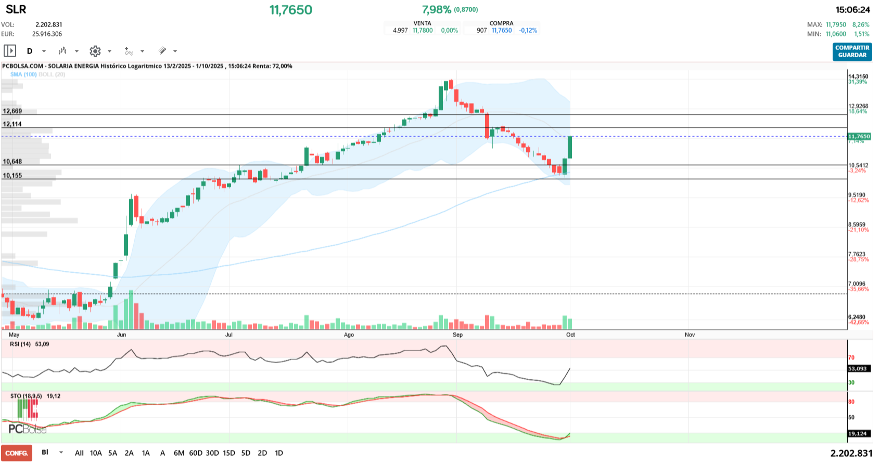Open the BI dropdown in bottom bar
The image size is (880, 464).
(x=61, y=453)
